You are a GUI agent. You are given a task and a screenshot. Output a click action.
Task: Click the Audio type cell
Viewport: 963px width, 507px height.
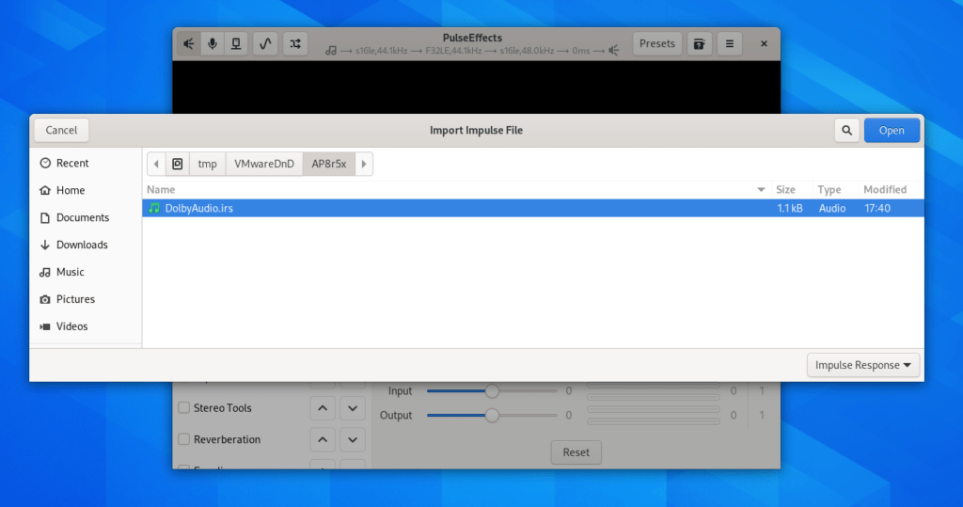click(x=832, y=208)
